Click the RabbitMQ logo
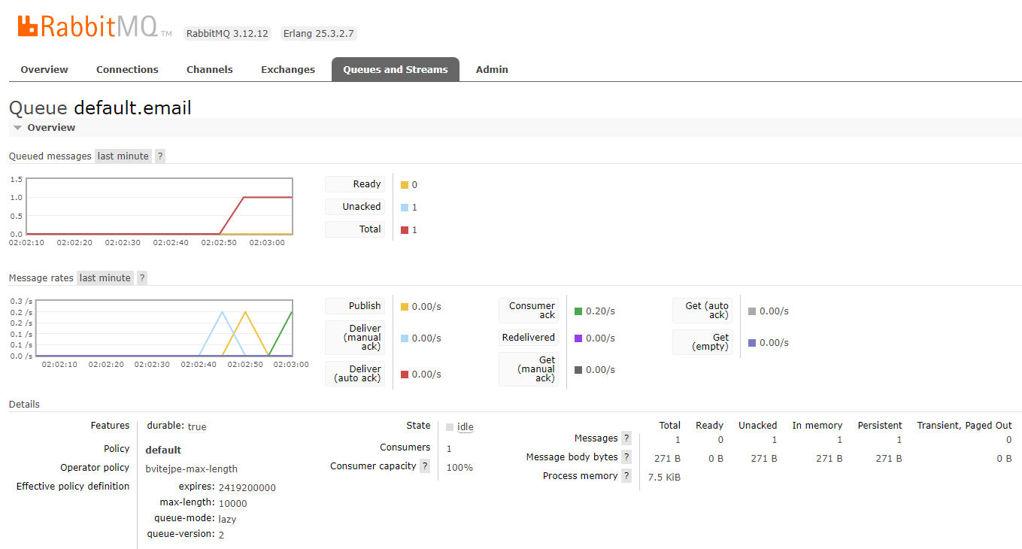This screenshot has width=1022, height=549. point(95,27)
